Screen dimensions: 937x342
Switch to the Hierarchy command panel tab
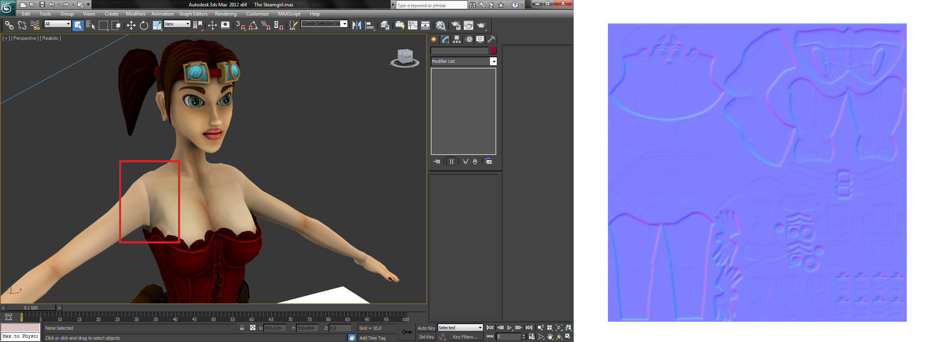[457, 39]
